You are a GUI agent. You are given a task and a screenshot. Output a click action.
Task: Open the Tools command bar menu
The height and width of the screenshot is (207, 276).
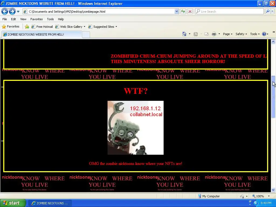[x=255, y=34]
